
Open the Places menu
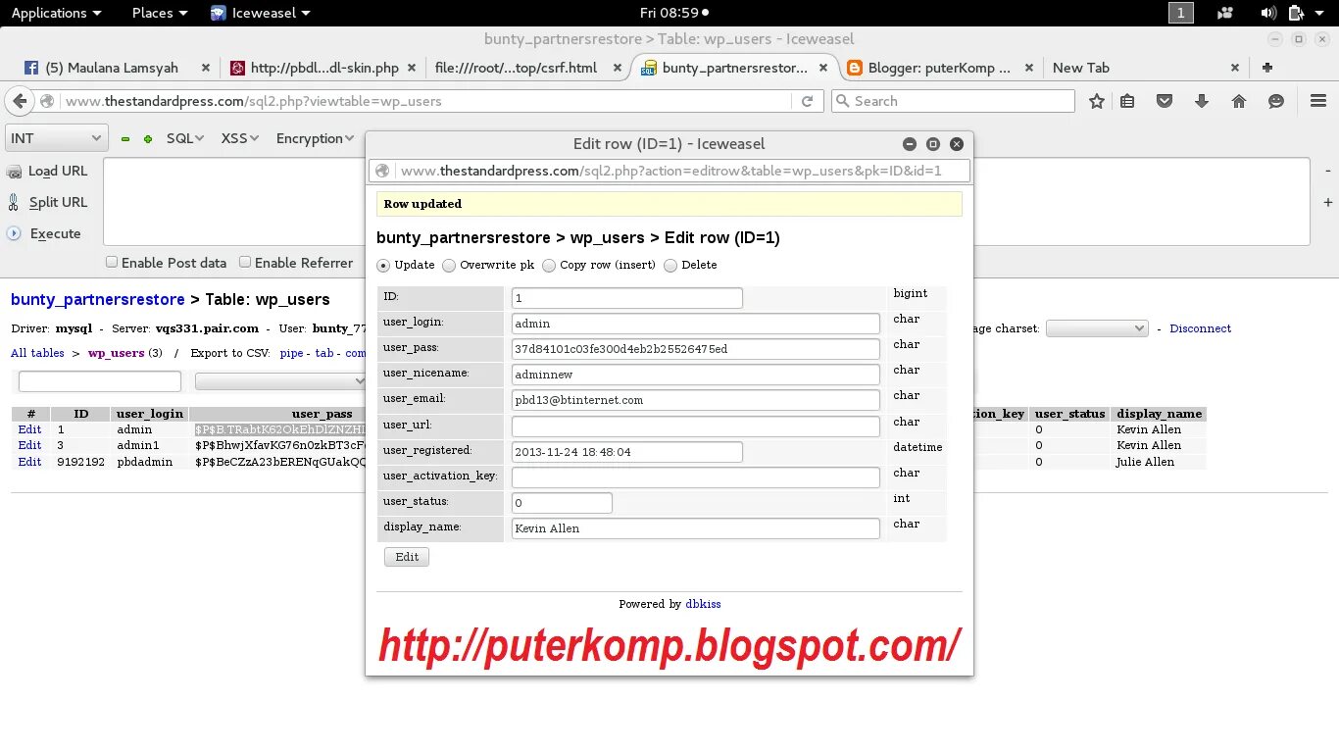[x=160, y=13]
